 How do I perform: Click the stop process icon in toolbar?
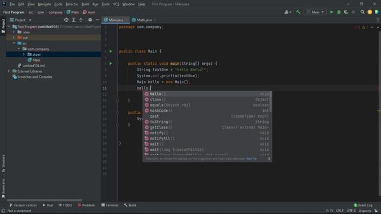click(353, 12)
